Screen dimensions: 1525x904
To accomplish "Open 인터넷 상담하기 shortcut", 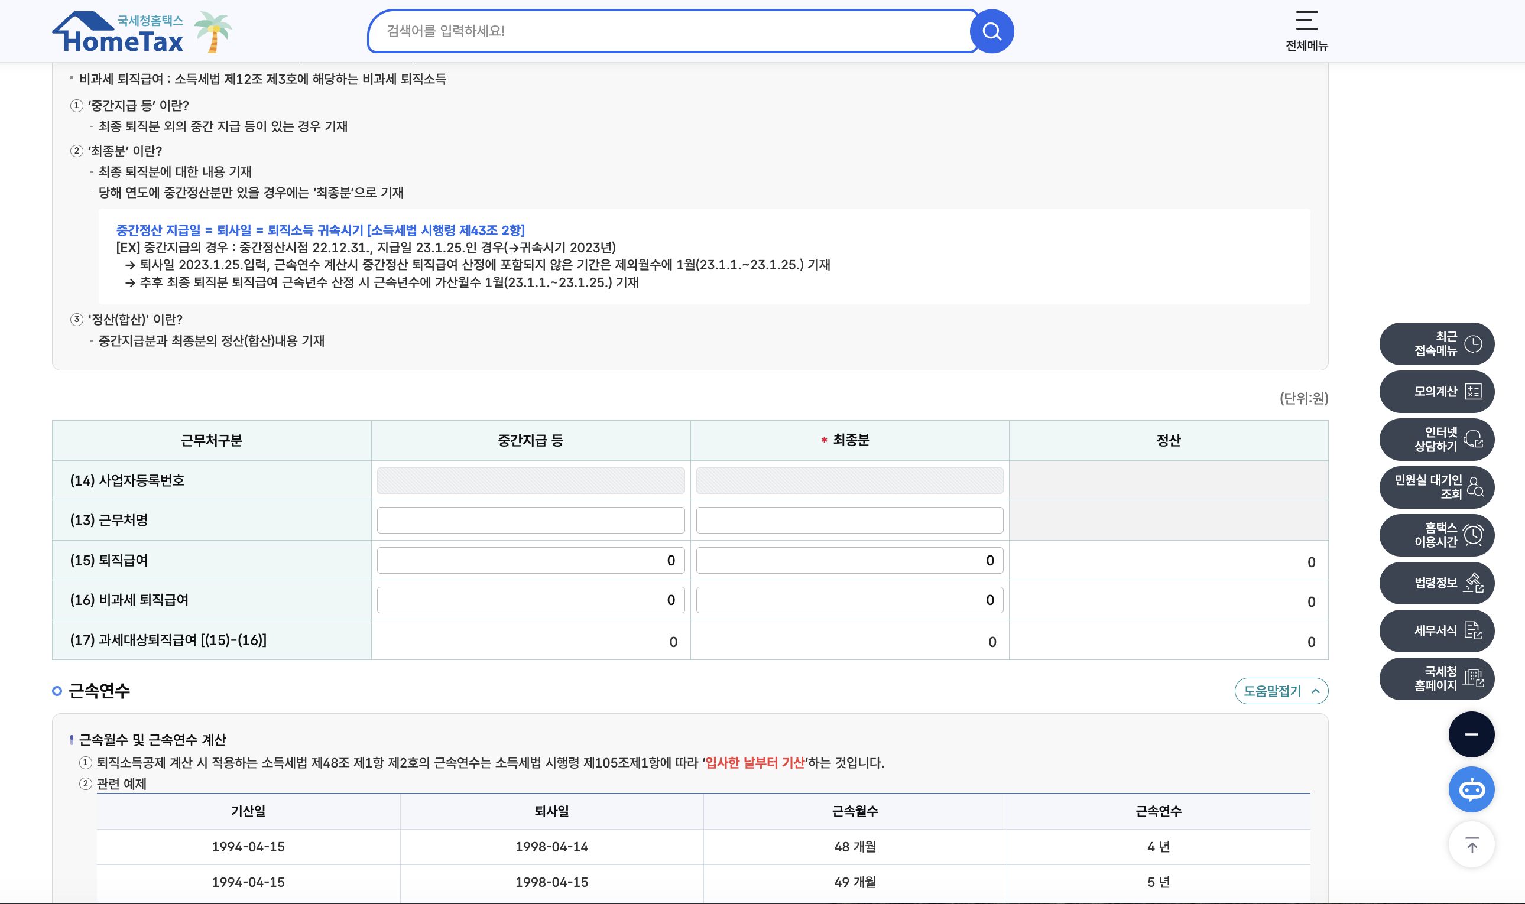I will (x=1436, y=439).
